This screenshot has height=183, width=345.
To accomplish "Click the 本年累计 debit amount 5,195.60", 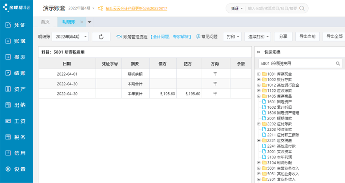I will (x=168, y=94).
